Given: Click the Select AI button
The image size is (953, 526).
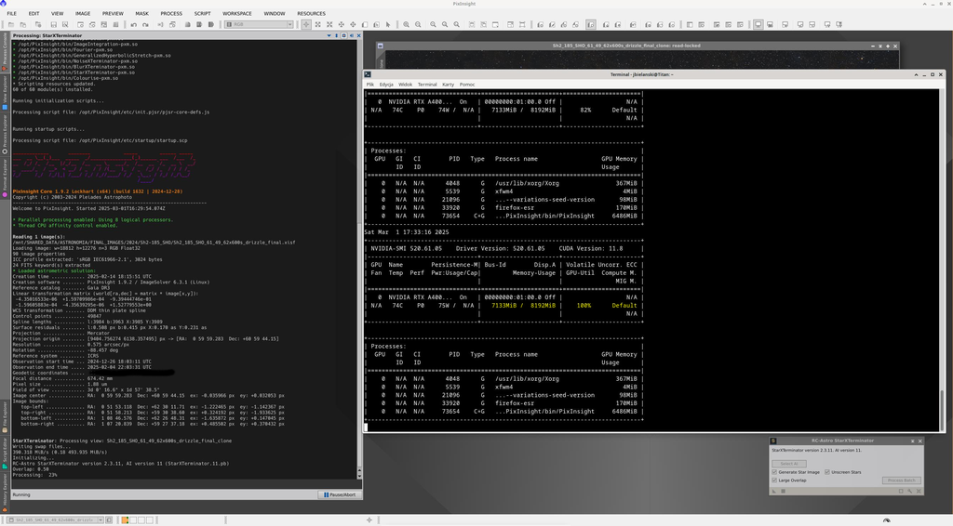Looking at the screenshot, I should (789, 464).
